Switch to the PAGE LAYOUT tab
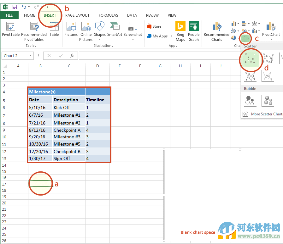The image size is (283, 244). pos(78,15)
